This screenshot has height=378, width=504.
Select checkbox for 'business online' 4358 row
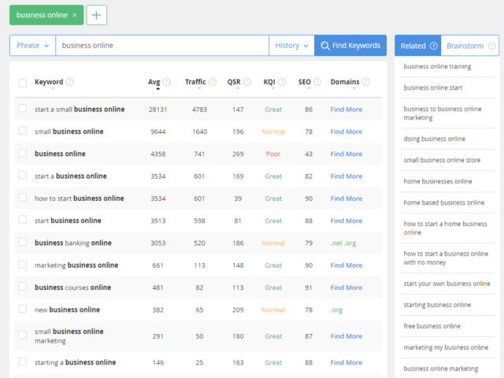point(23,153)
